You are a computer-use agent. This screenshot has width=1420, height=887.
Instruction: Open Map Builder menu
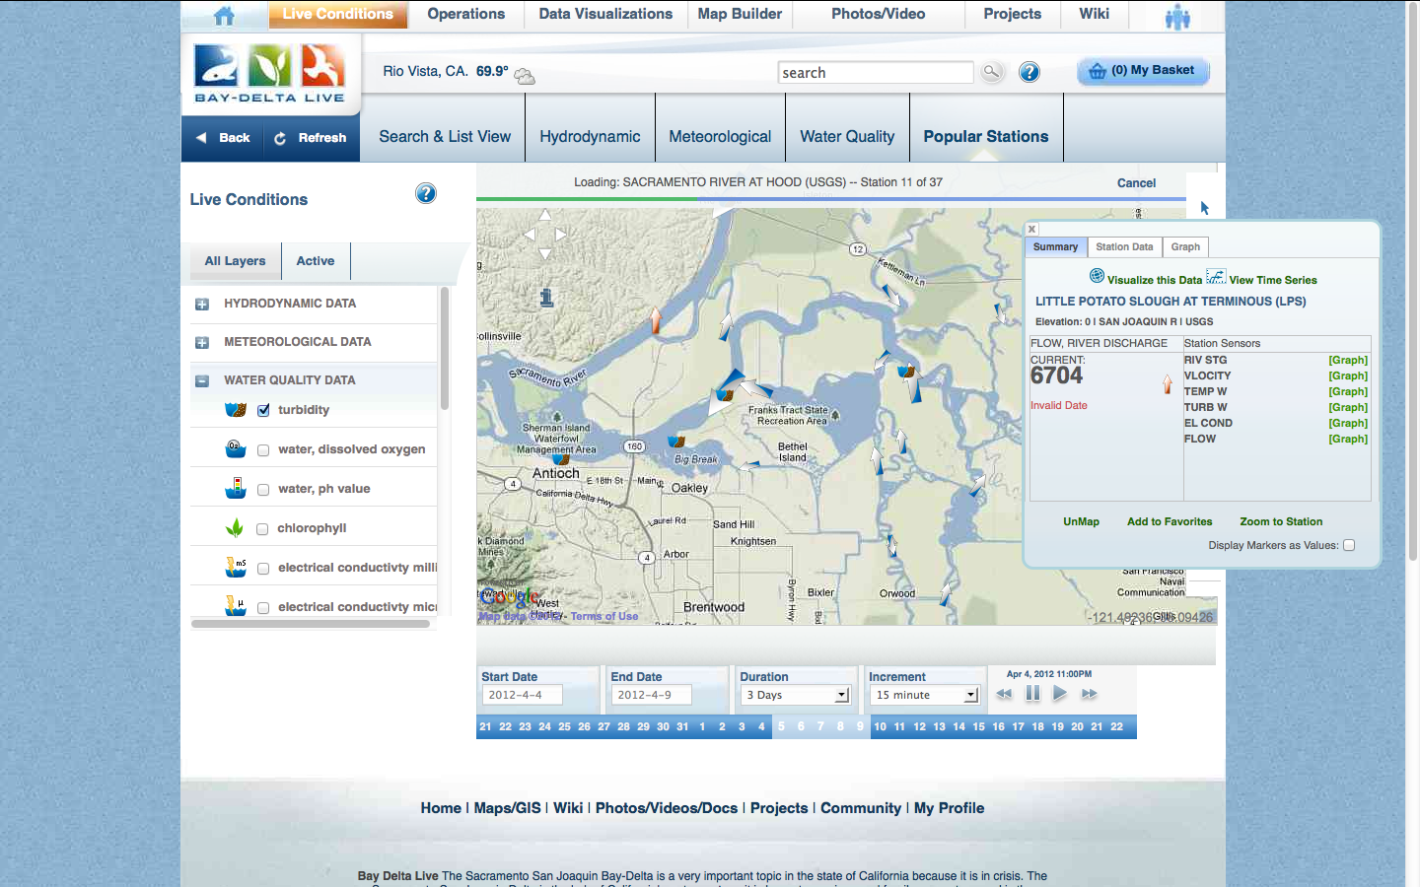coord(740,14)
